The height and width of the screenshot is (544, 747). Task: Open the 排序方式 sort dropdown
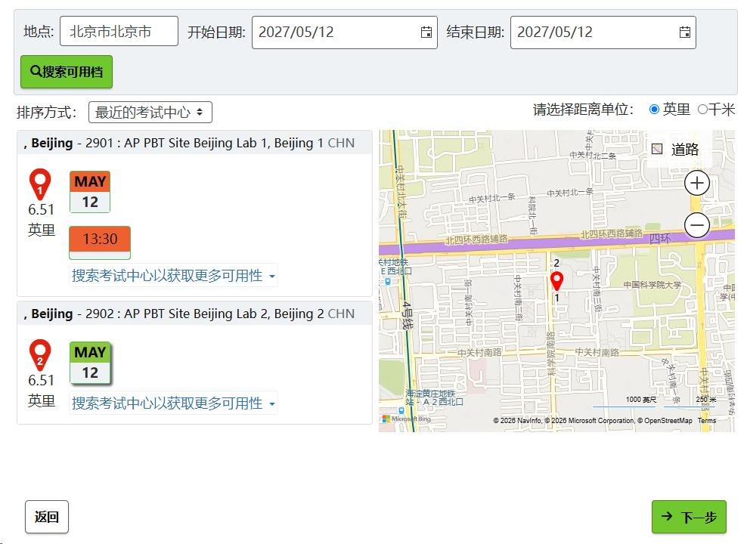(x=150, y=113)
